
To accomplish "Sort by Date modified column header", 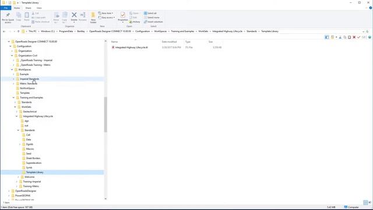I will pyautogui.click(x=169, y=41).
